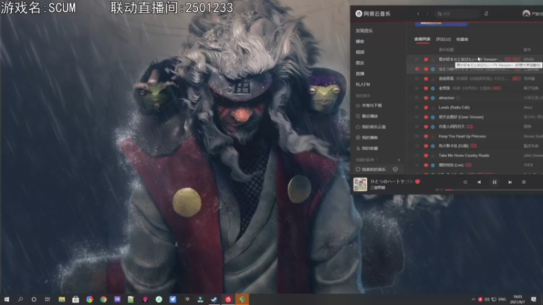This screenshot has width=543, height=305.
Task: Skip to the next track
Action: (510, 182)
